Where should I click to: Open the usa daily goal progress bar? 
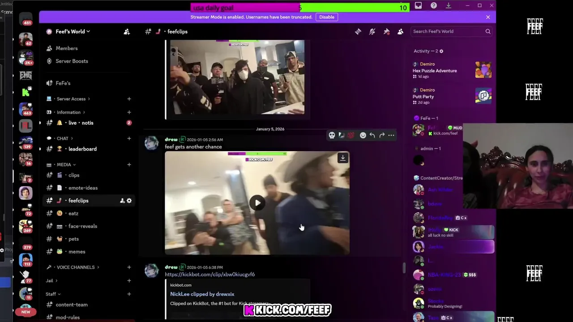pos(300,8)
